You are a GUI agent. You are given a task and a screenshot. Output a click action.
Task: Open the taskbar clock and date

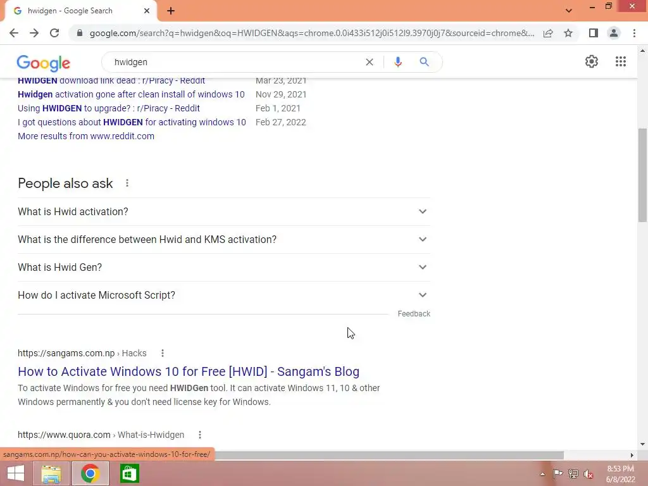[x=620, y=474]
